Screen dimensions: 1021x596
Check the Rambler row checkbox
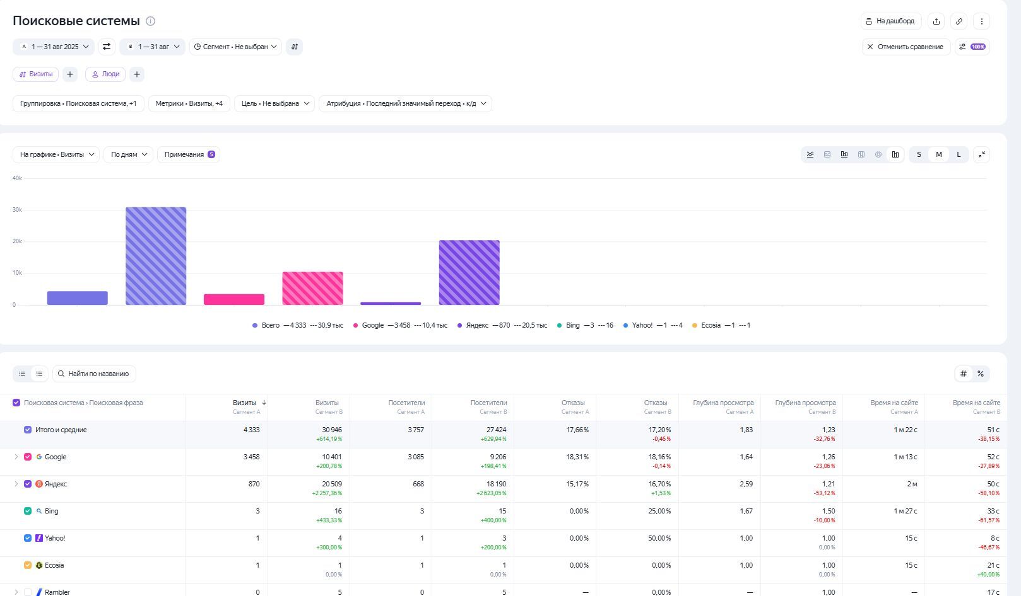coord(28,592)
